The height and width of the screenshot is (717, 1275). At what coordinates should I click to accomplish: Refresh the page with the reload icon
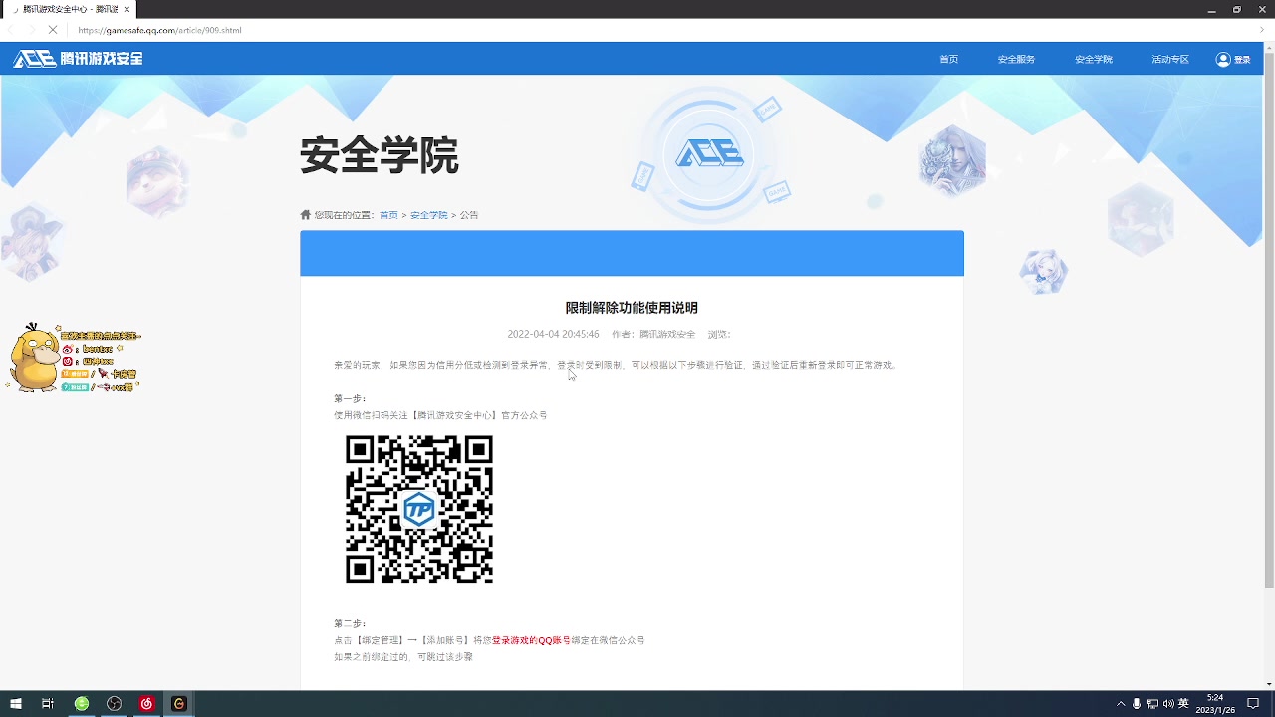[x=54, y=30]
